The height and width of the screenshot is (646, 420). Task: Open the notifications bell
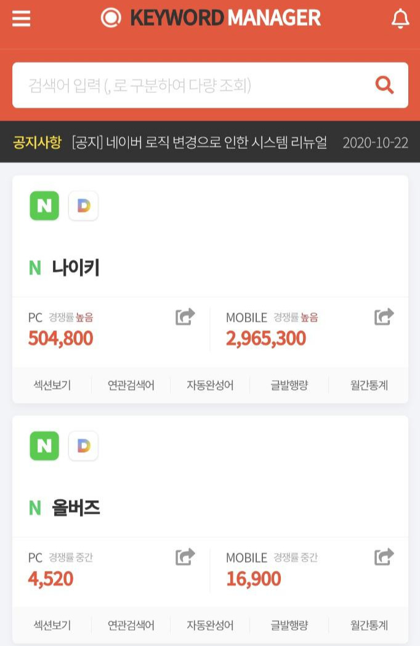pos(400,19)
